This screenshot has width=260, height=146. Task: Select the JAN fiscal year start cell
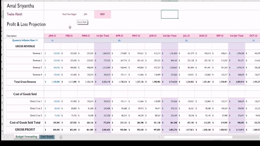point(86,14)
